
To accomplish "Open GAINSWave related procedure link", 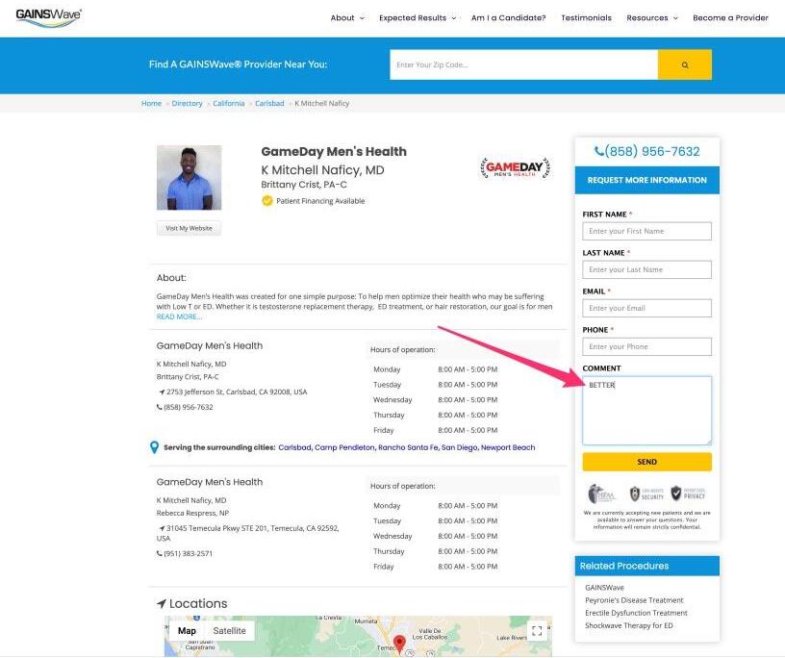I will tap(604, 588).
